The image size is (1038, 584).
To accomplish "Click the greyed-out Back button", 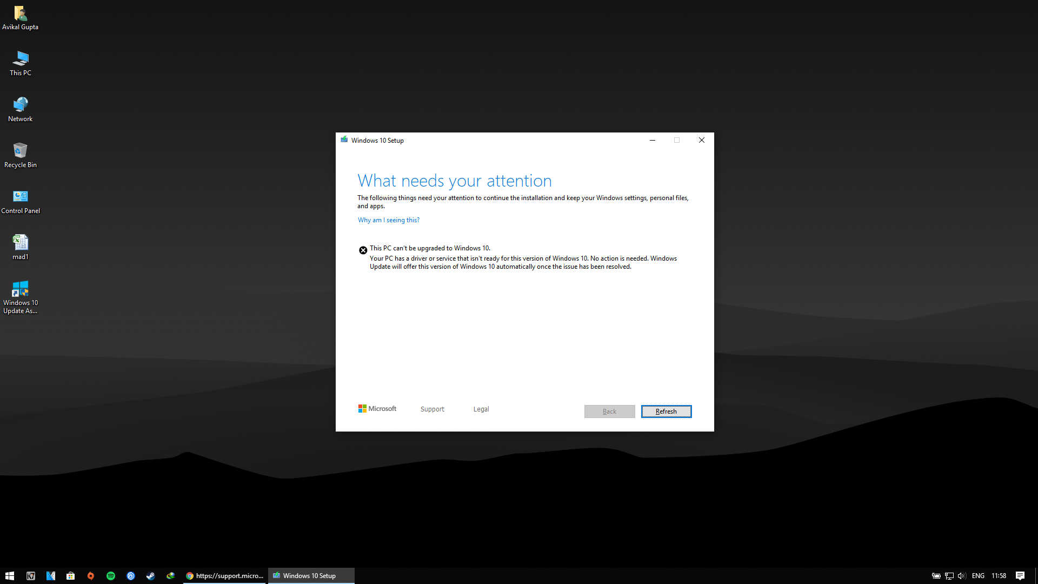I will point(609,412).
